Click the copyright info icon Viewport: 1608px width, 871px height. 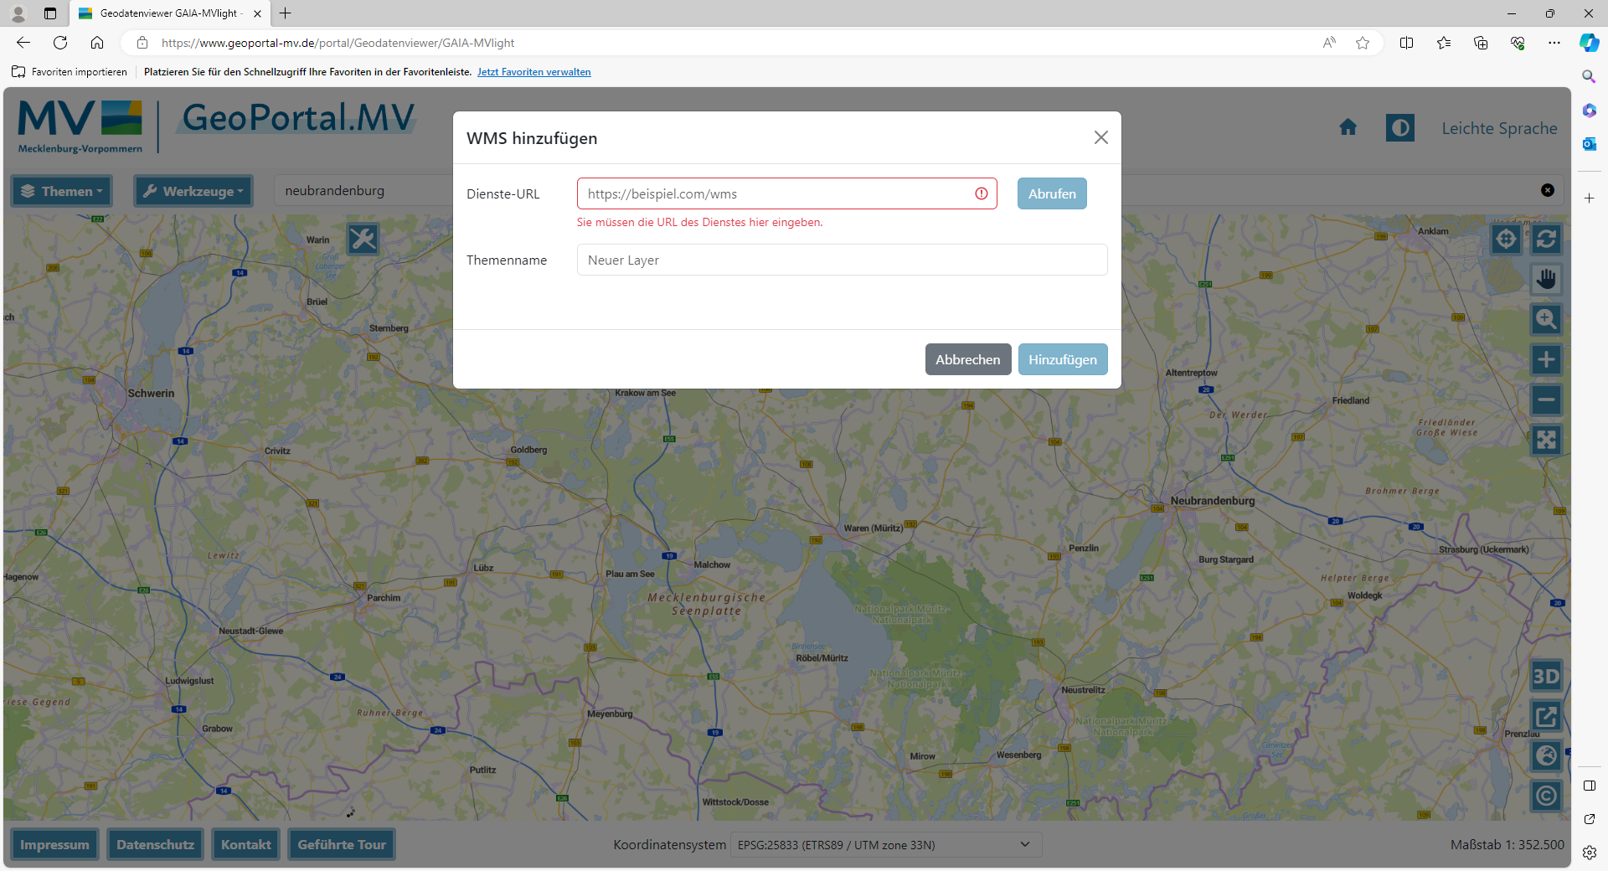1546,796
